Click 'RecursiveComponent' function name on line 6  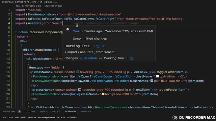click(x=45, y=32)
